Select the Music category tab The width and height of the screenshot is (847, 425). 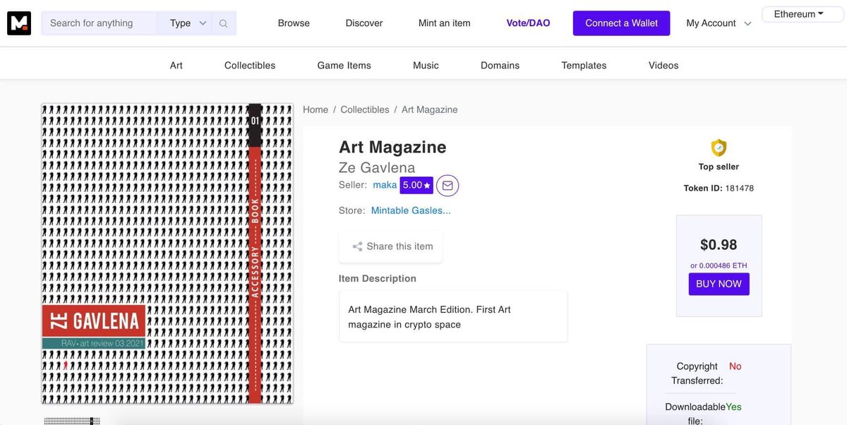coord(426,65)
